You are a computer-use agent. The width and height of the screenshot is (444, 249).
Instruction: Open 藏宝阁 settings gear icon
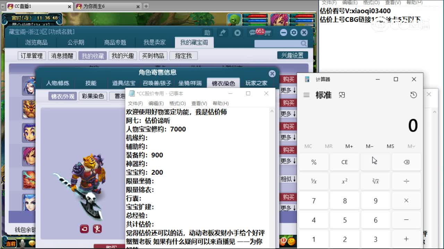click(x=294, y=33)
